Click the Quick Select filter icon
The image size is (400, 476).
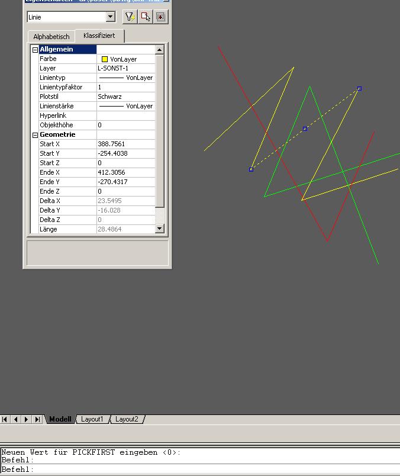coord(130,17)
